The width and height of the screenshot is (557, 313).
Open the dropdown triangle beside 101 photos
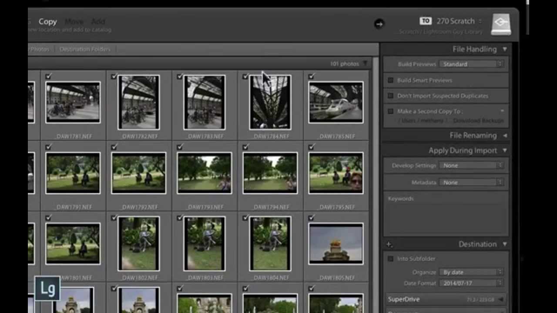coord(365,64)
